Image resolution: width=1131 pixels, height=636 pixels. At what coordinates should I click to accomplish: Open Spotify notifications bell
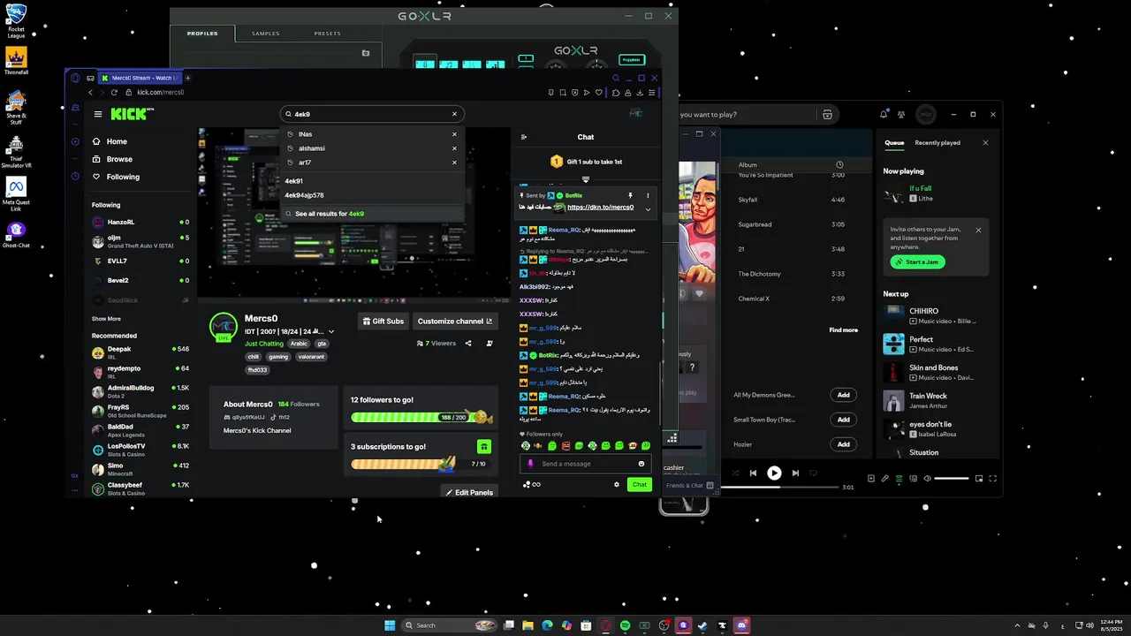(x=884, y=114)
